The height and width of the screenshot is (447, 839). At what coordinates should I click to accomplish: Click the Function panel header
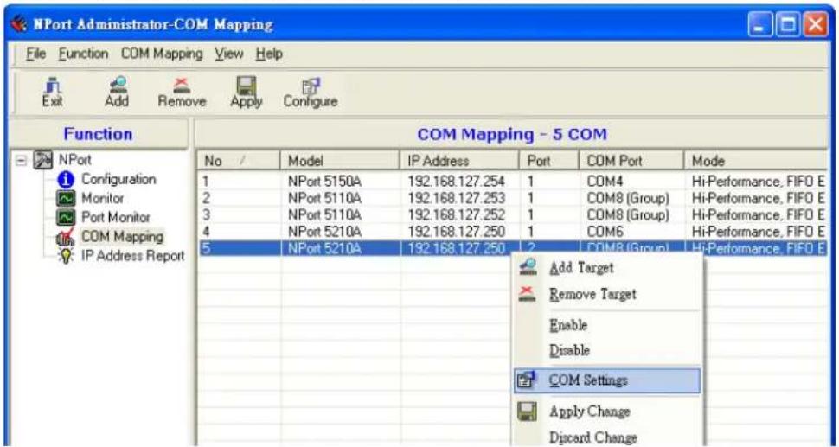click(99, 134)
